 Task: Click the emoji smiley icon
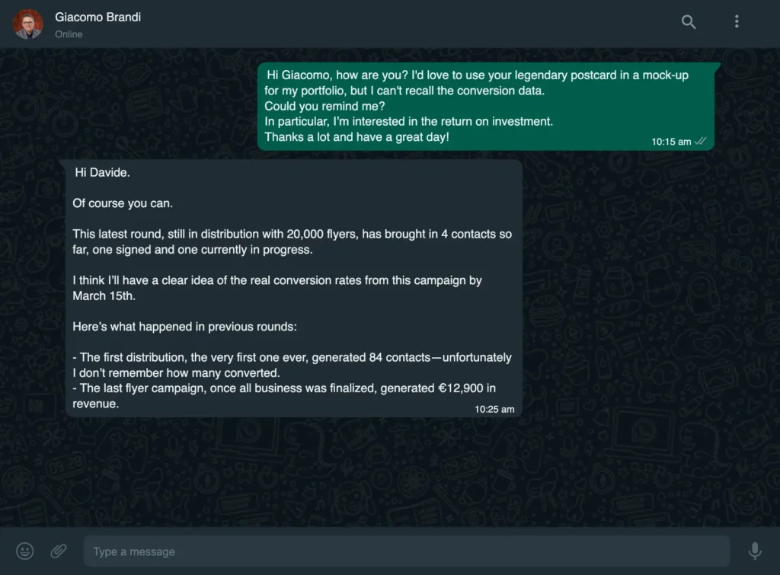[x=25, y=551]
